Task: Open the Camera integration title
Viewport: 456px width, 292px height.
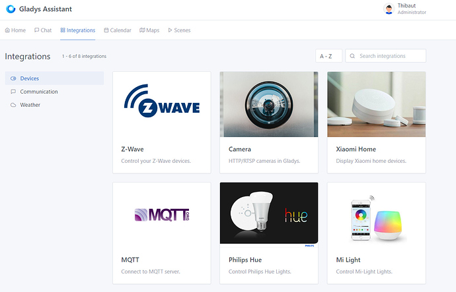Action: (240, 150)
